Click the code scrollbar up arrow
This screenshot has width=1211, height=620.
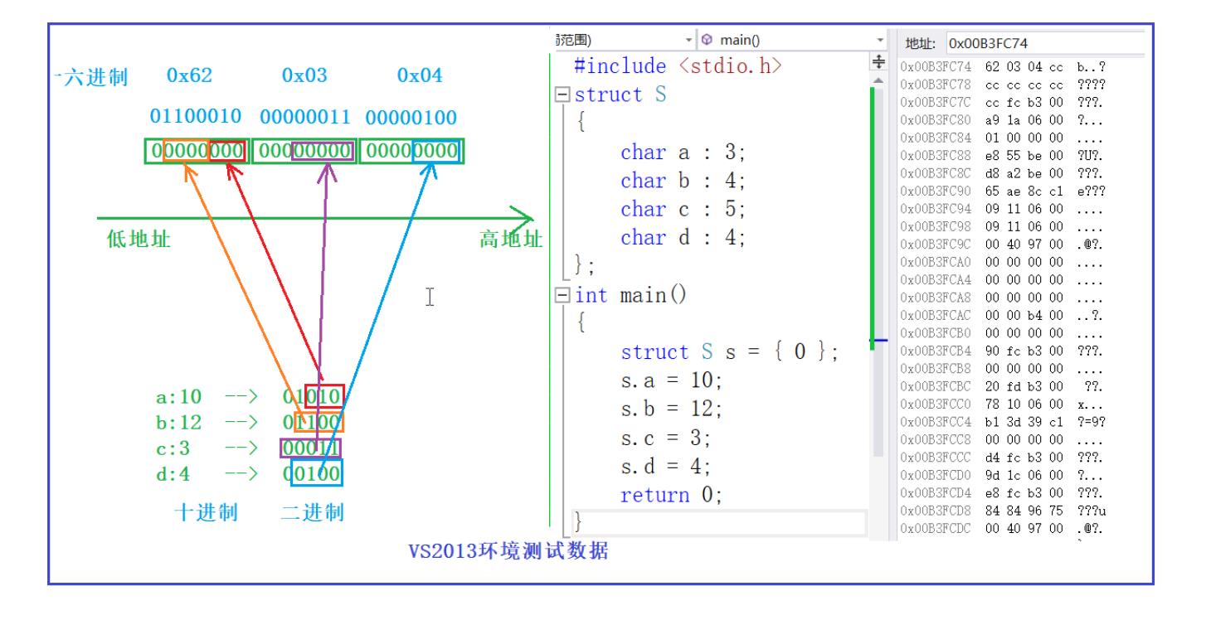pyautogui.click(x=878, y=80)
